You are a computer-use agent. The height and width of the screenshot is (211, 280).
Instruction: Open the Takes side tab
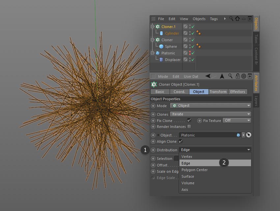tap(256, 39)
